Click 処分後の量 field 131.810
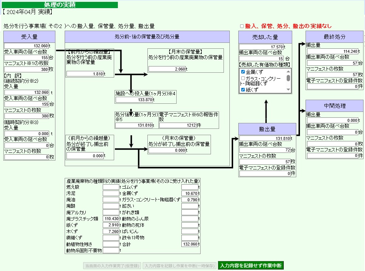 [134, 125]
